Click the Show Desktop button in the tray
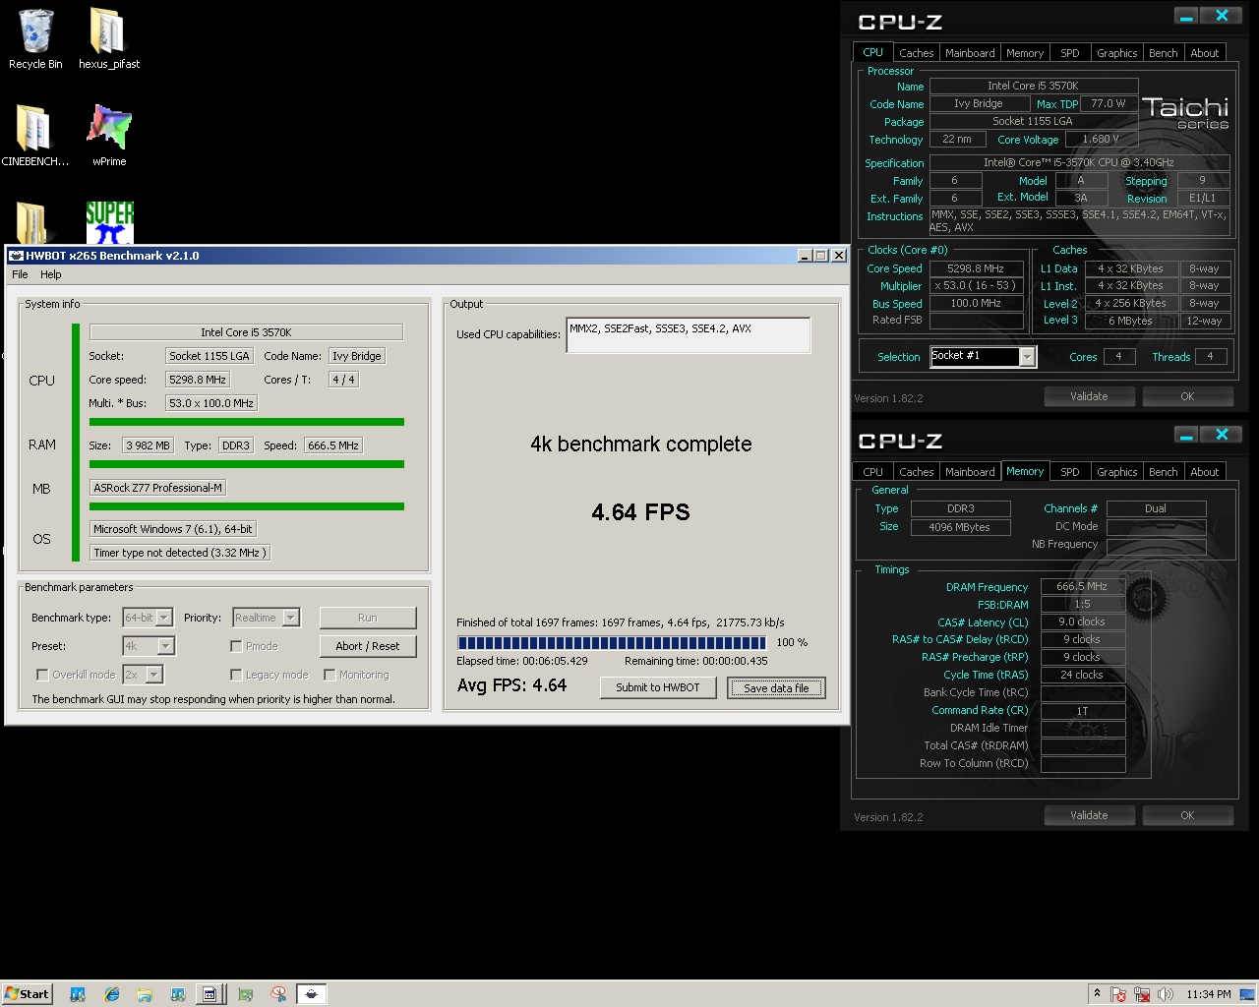This screenshot has height=1007, width=1259. (x=1247, y=994)
